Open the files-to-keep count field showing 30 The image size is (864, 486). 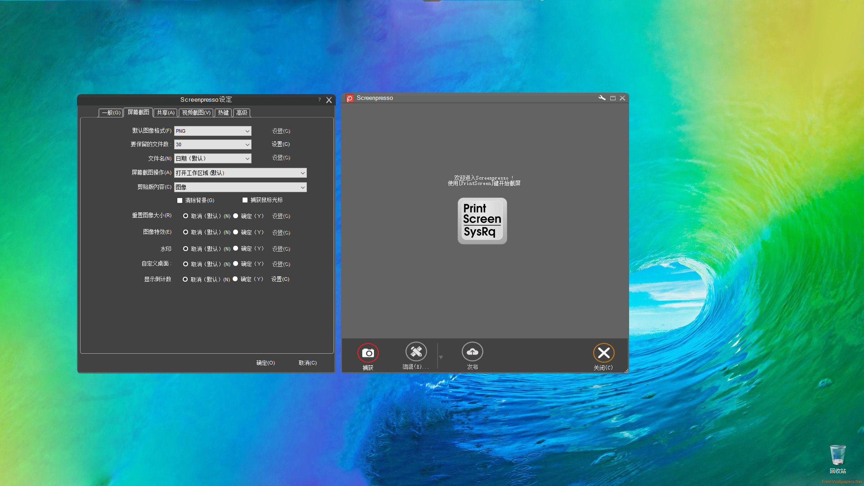pos(211,144)
